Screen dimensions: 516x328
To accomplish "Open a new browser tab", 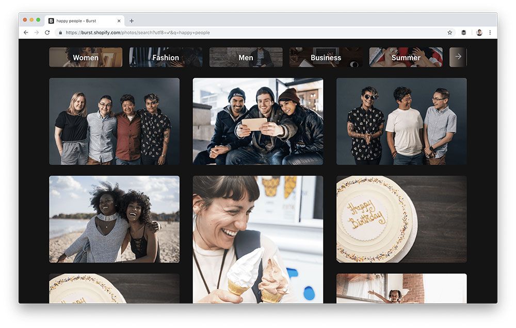I will pyautogui.click(x=131, y=21).
